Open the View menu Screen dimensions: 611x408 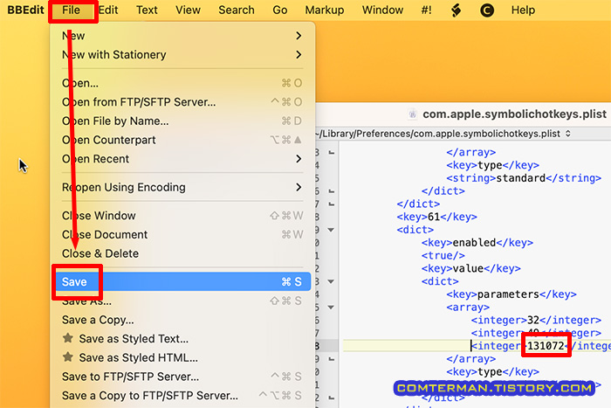click(x=188, y=10)
